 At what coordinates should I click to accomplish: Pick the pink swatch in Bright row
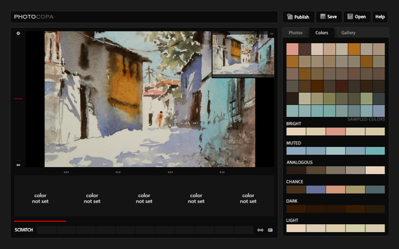[x=336, y=132]
